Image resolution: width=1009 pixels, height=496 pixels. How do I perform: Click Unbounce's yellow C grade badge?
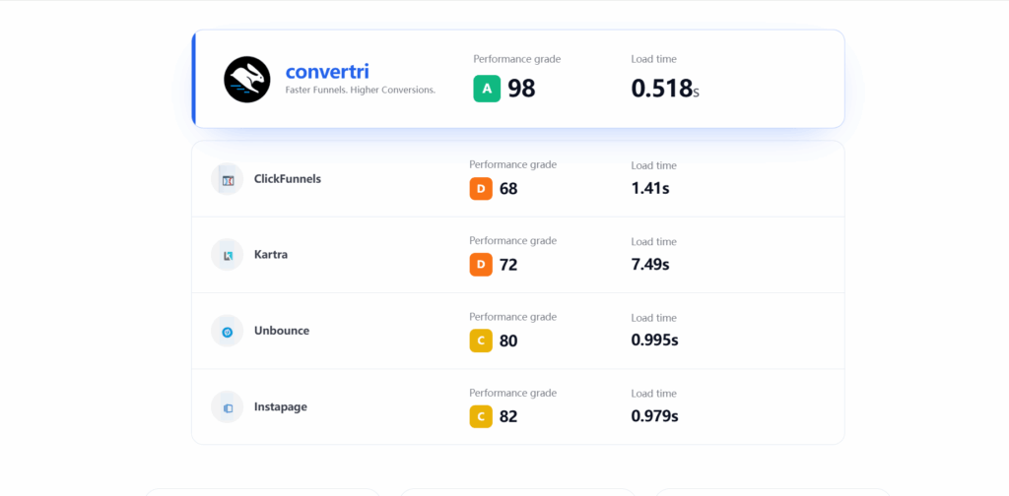pos(481,341)
